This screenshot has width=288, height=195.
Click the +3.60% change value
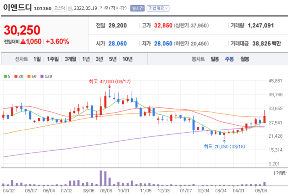57,42
